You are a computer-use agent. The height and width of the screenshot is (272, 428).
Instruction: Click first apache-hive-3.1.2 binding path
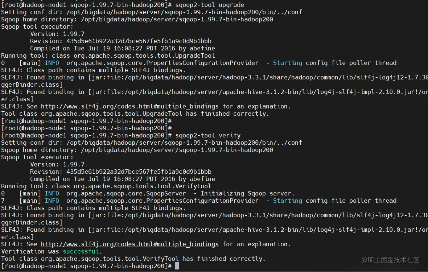[x=258, y=92]
